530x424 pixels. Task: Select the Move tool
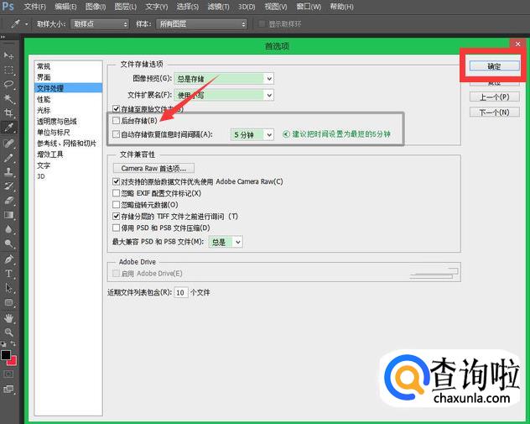tap(9, 55)
